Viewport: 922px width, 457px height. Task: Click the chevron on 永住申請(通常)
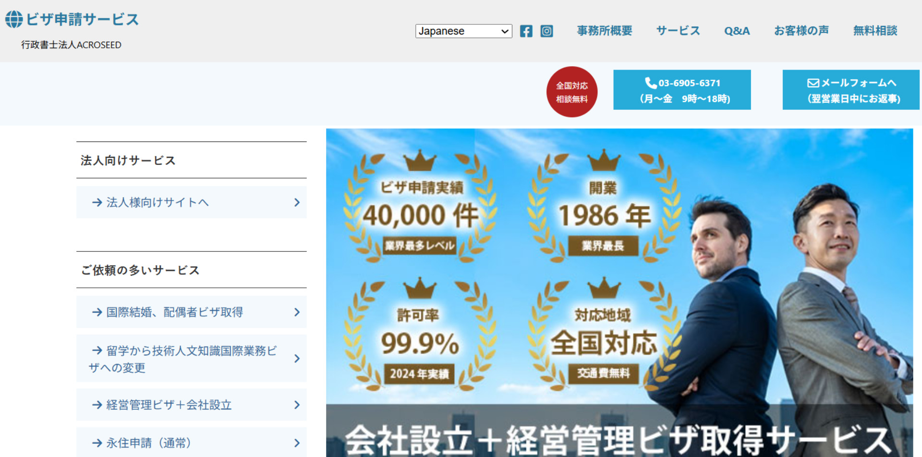coord(297,443)
